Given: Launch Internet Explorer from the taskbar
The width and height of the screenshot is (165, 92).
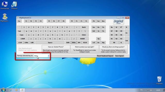Looking at the screenshot, I should pyautogui.click(x=10, y=90).
